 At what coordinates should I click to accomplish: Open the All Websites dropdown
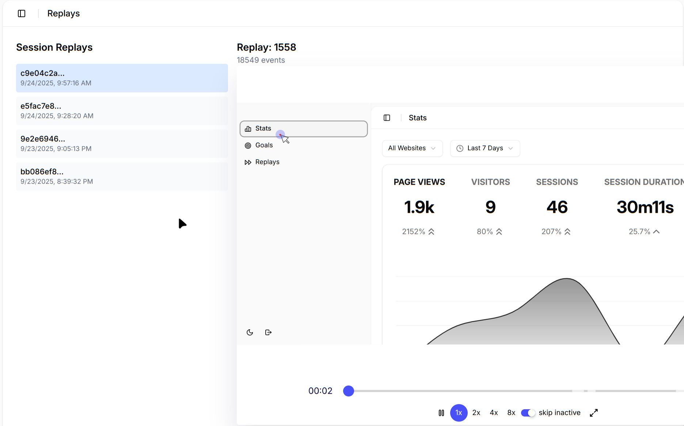(412, 148)
